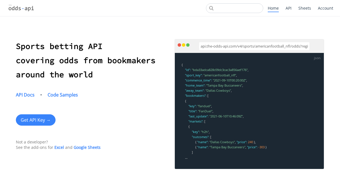Click the "Not a developer?" text
This screenshot has height=191, width=340.
[x=32, y=142]
